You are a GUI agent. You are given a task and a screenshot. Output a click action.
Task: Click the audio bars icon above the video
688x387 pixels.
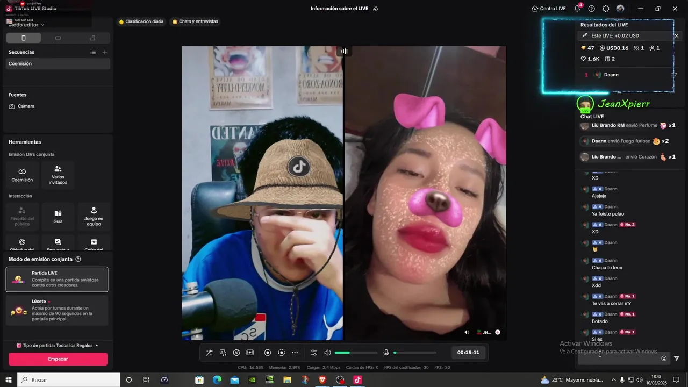344,51
